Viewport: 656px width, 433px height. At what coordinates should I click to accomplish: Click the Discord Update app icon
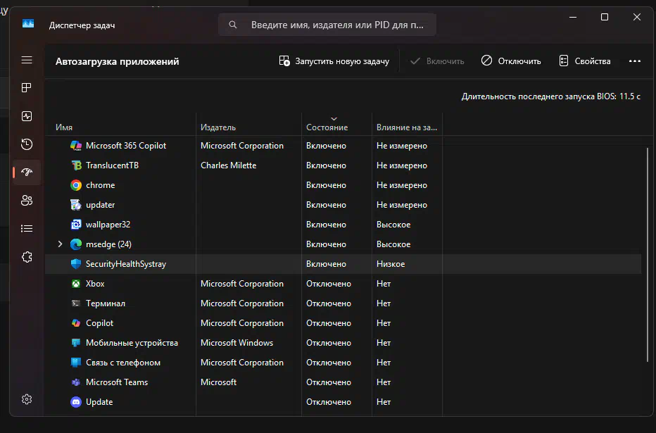76,402
